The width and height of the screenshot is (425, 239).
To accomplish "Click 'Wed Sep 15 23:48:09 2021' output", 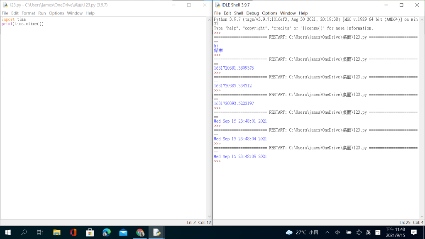I will click(240, 156).
